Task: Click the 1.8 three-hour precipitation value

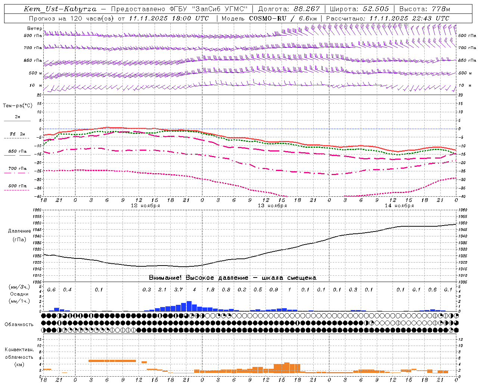Action: coord(210,289)
